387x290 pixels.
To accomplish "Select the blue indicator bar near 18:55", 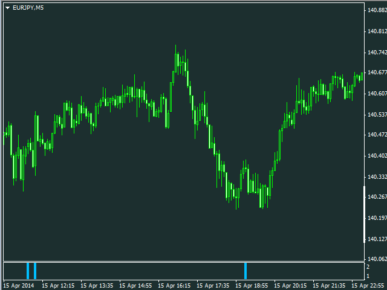I will pos(246,271).
